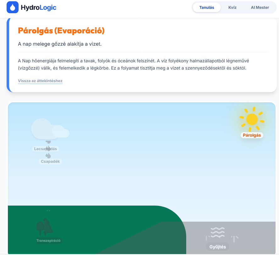Select the water waves icon

pos(218,232)
